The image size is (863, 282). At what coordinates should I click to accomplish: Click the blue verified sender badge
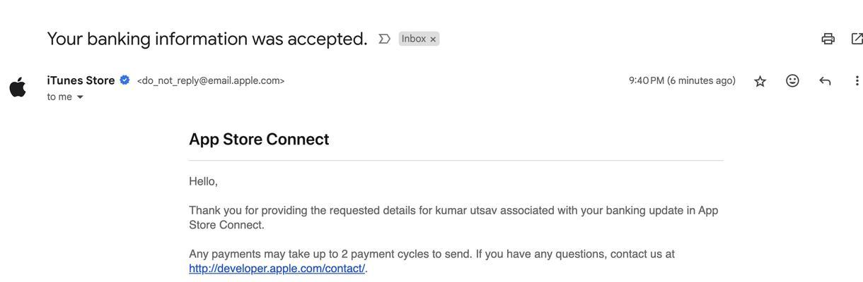124,80
